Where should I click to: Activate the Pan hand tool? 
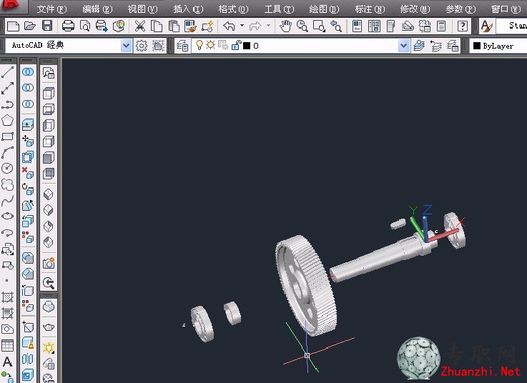coord(286,26)
